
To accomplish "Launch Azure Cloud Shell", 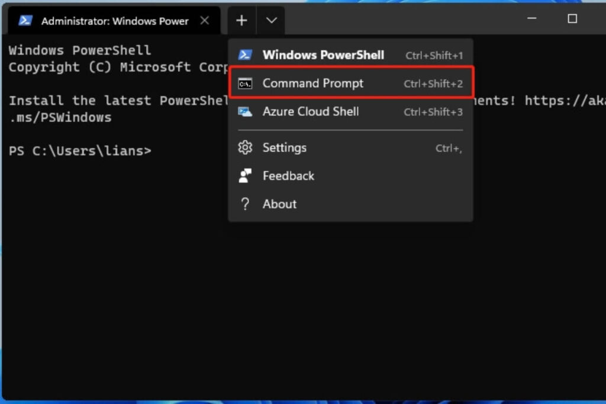I will point(311,112).
